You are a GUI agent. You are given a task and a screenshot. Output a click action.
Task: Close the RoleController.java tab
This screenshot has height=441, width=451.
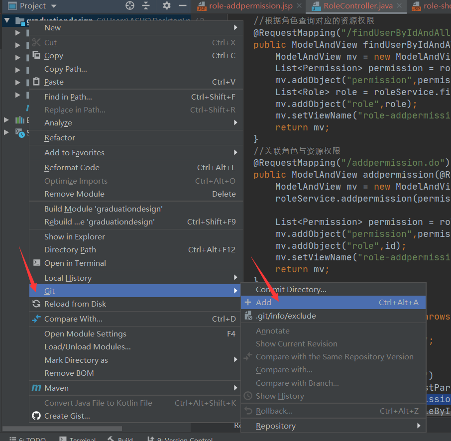[x=399, y=5]
